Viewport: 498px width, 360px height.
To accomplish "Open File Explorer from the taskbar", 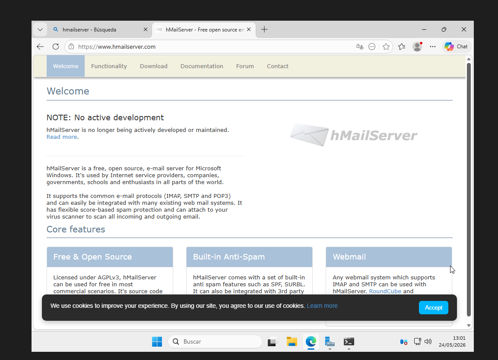I will coord(292,341).
